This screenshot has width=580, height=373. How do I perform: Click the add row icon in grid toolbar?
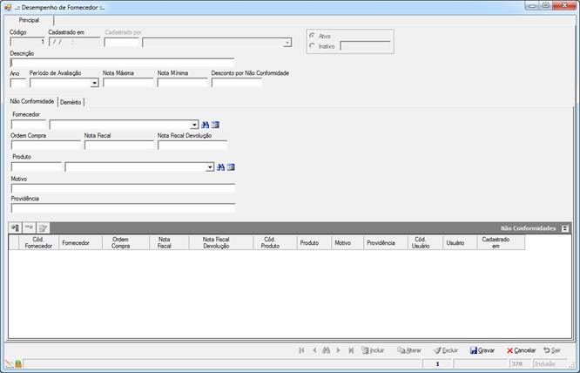pyautogui.click(x=15, y=227)
